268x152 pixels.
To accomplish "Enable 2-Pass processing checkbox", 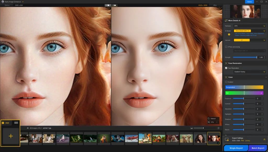I will 226,47.
